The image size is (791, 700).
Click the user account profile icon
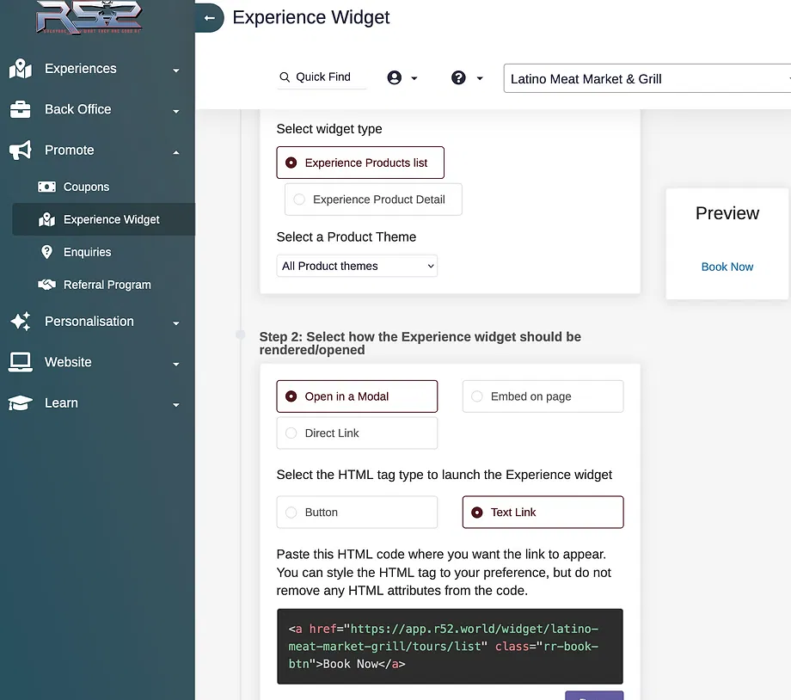(x=395, y=77)
